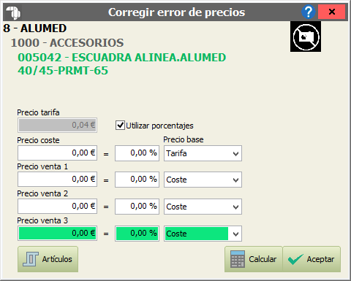Expand the Precio venta 2 base dropdown
351x281 pixels.
tap(203, 207)
